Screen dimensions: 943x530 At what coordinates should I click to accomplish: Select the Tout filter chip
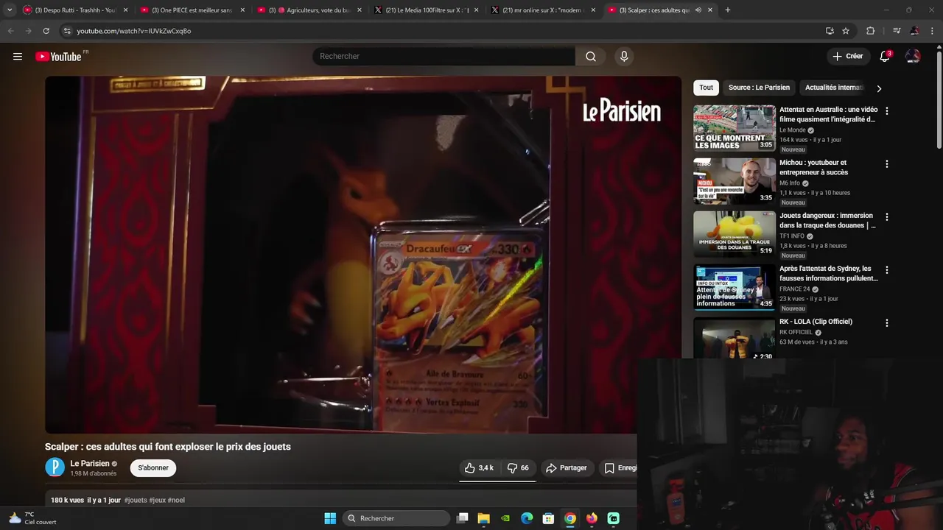[706, 88]
